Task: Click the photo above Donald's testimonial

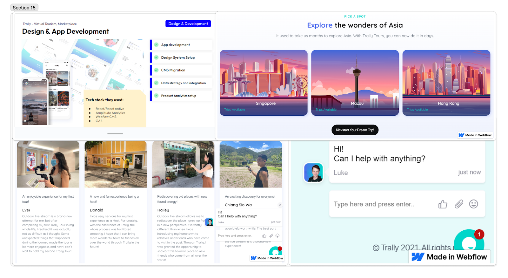Action: [116, 164]
